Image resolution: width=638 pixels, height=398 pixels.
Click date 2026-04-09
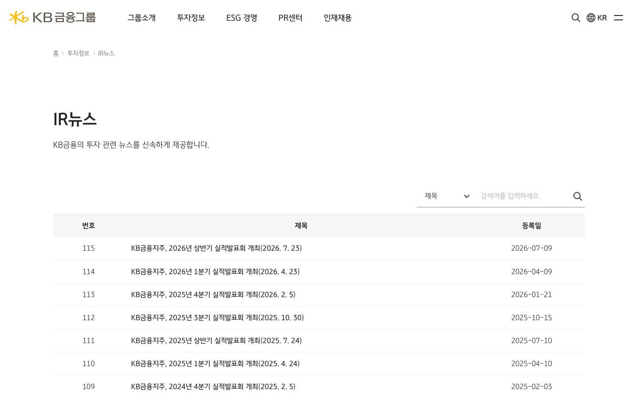pyautogui.click(x=532, y=272)
